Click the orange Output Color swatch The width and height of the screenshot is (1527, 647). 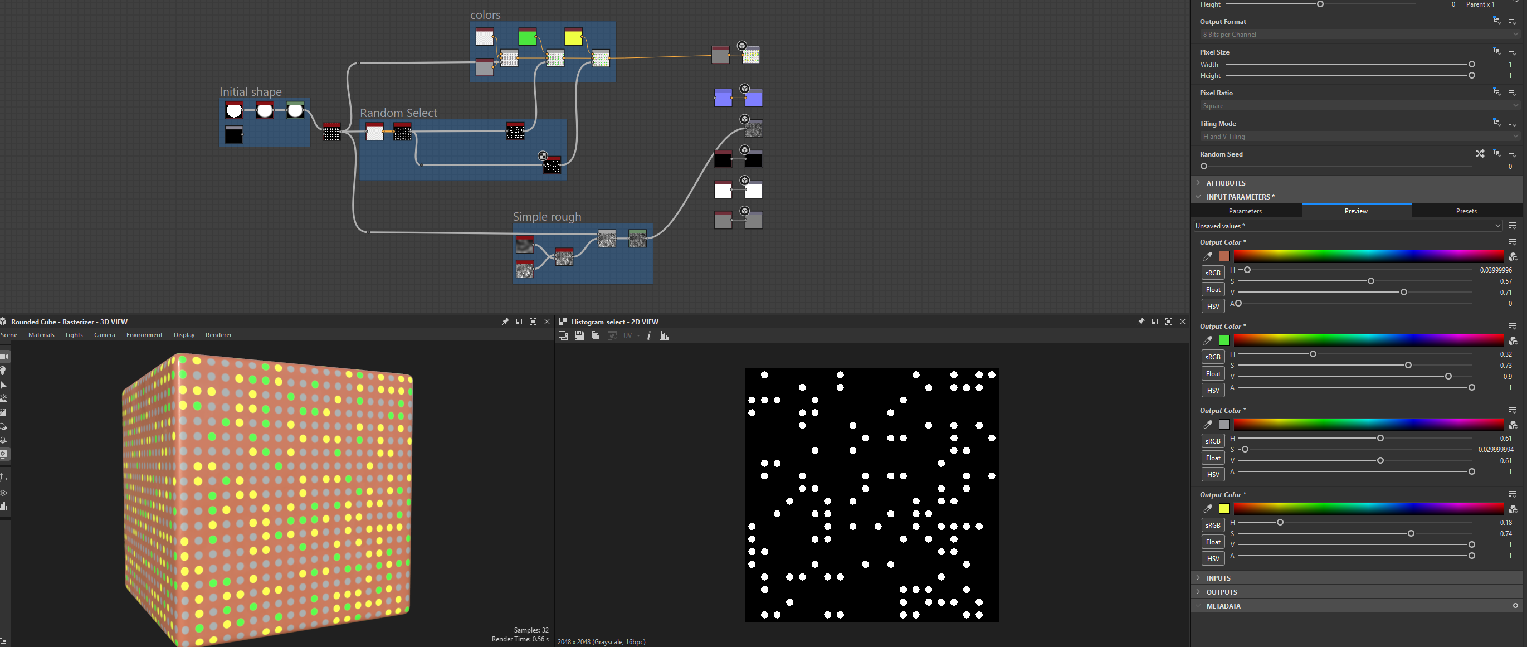pyautogui.click(x=1224, y=256)
